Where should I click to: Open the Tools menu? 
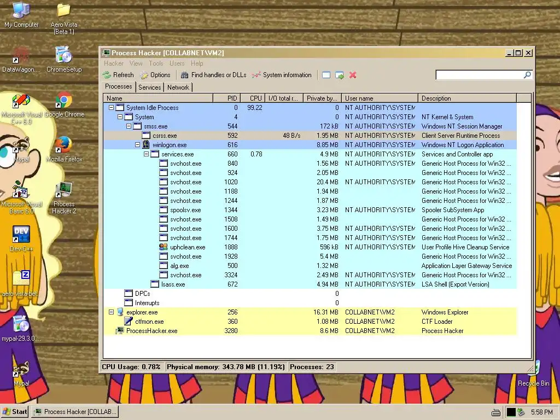156,63
